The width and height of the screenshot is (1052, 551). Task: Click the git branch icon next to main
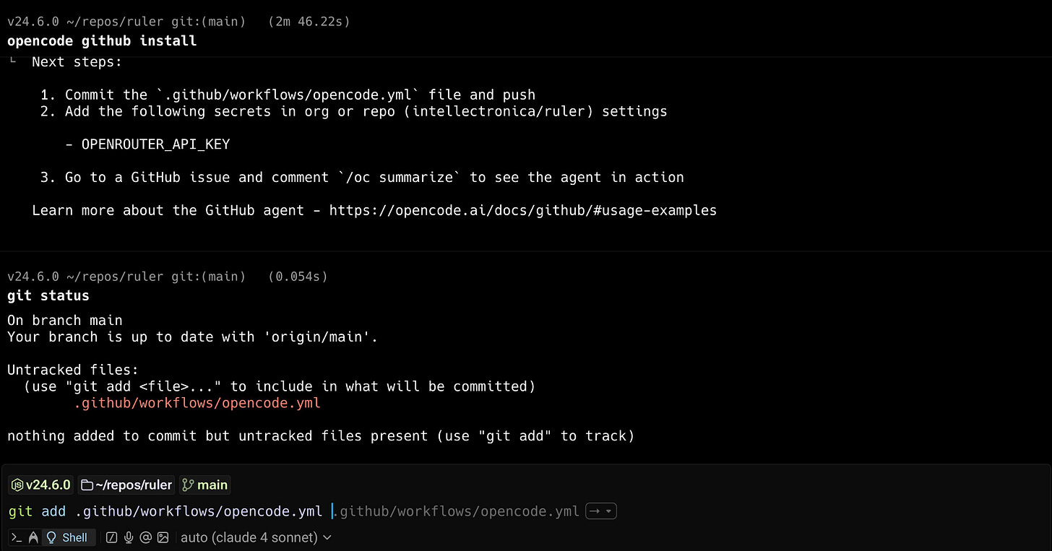tap(189, 485)
